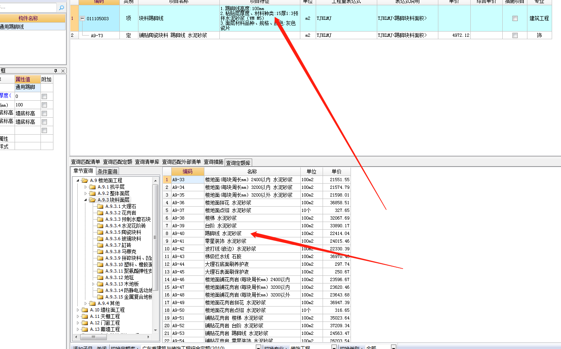Switch to 查询清单库 tab
The height and width of the screenshot is (349, 561).
147,162
